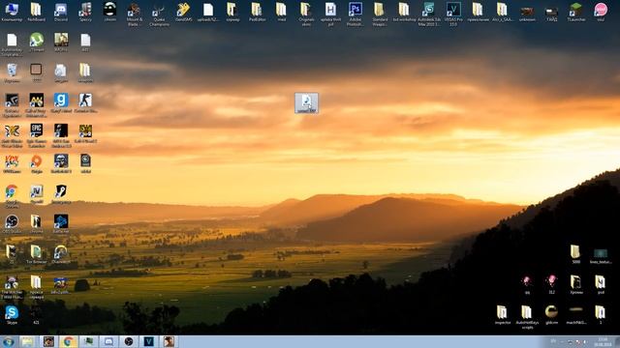Image resolution: width=620 pixels, height=348 pixels.
Task: Launch Counter-Strike desktop shortcut
Action: click(85, 103)
